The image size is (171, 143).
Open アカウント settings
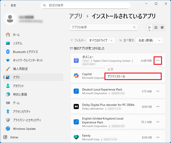(33, 86)
